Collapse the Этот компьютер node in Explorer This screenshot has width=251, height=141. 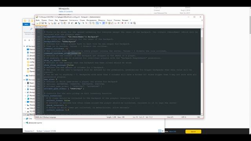(x=24, y=80)
